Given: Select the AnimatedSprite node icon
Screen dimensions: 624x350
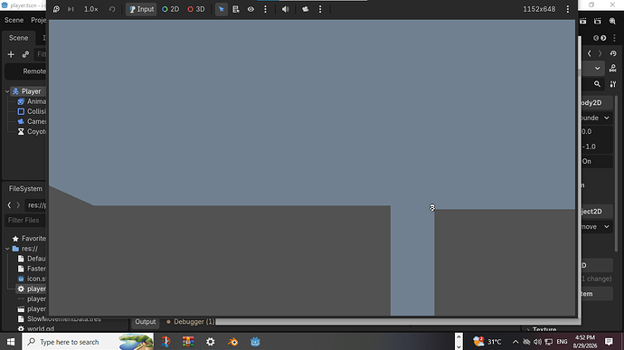Looking at the screenshot, I should point(21,101).
